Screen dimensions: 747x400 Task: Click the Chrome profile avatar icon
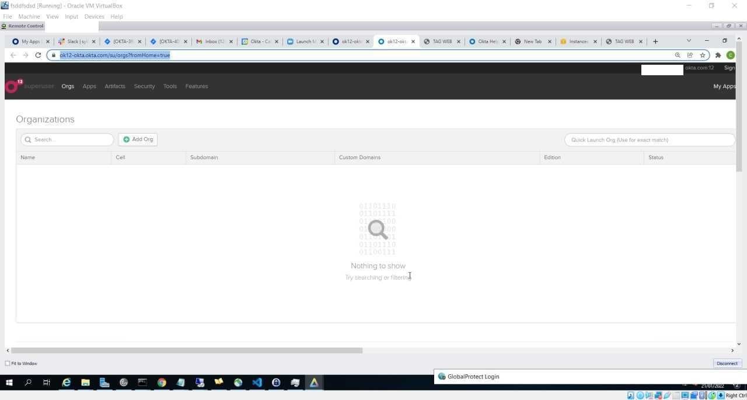click(731, 55)
